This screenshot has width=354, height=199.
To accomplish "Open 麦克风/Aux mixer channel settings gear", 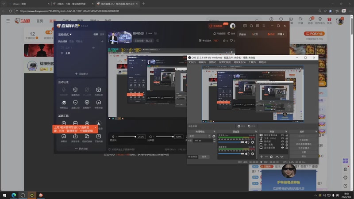I will [253, 142].
